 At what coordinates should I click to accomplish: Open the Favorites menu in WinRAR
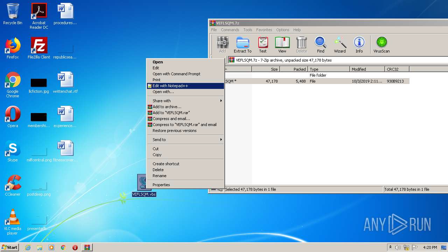coord(264,30)
